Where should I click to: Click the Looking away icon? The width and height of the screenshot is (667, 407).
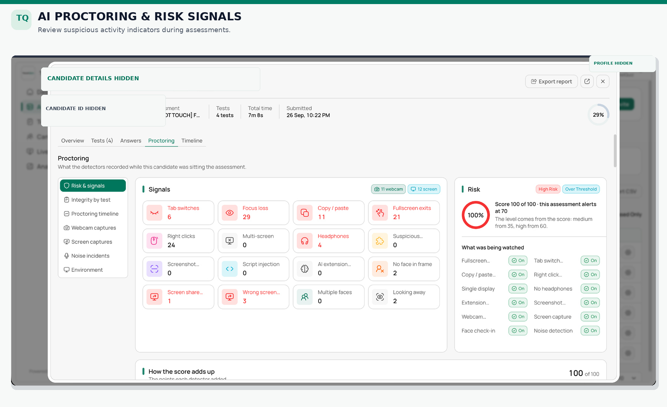pyautogui.click(x=380, y=297)
